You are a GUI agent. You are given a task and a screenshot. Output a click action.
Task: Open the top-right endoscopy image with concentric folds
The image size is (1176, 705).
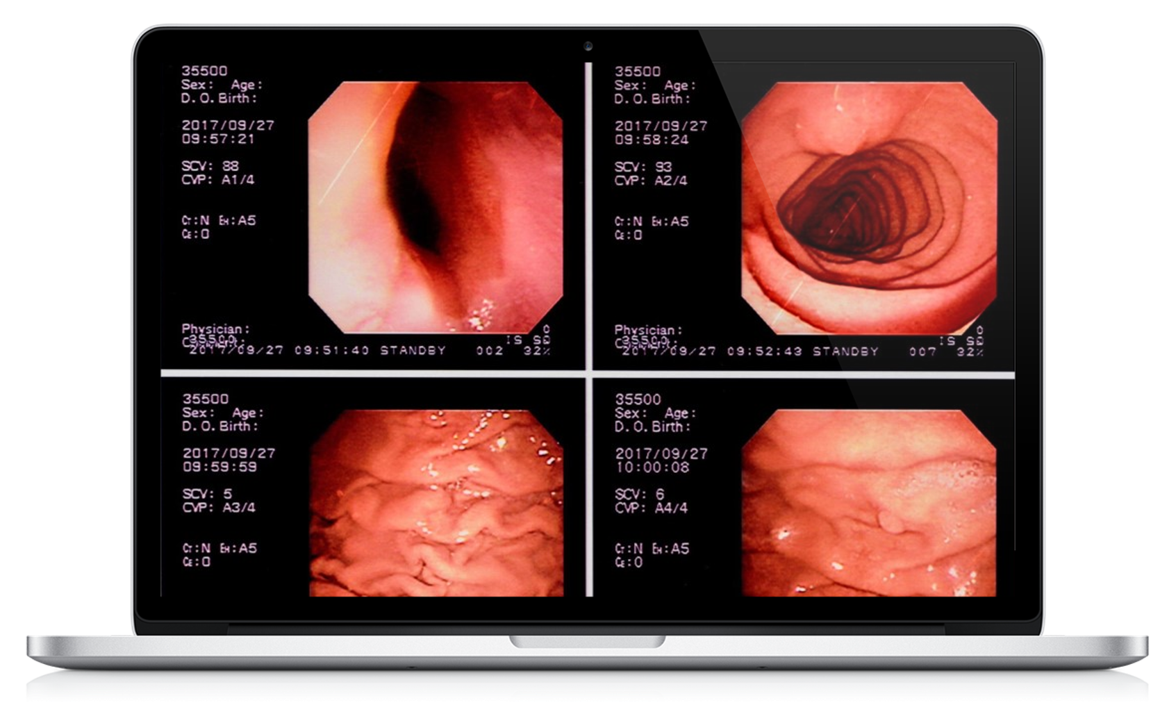(x=868, y=207)
